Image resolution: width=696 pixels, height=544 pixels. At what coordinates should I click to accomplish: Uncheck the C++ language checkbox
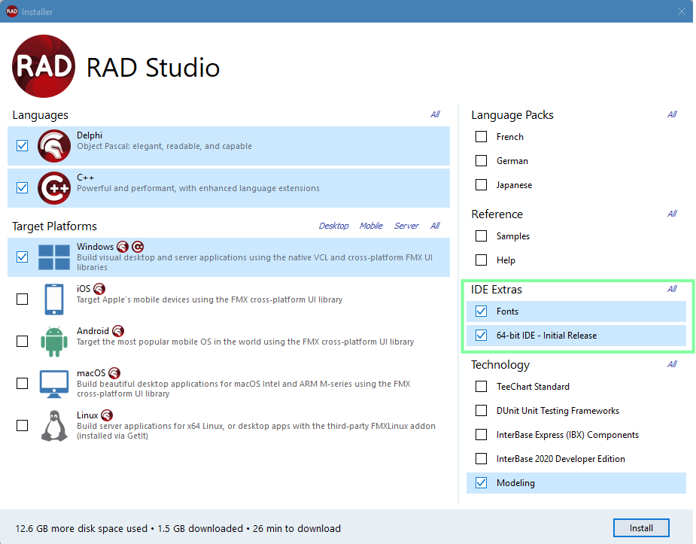[22, 187]
